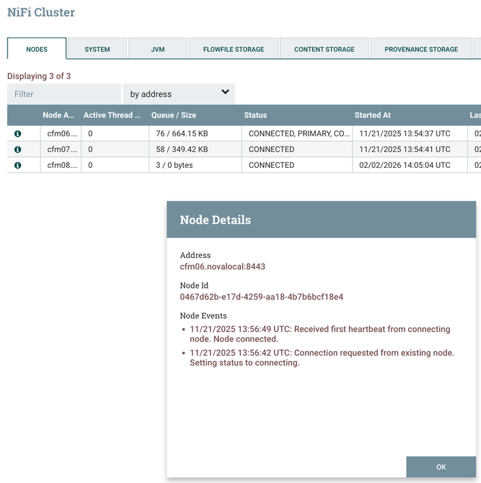The height and width of the screenshot is (483, 481).
Task: Click the 'Displaying 3 of 3' text
Action: [39, 76]
